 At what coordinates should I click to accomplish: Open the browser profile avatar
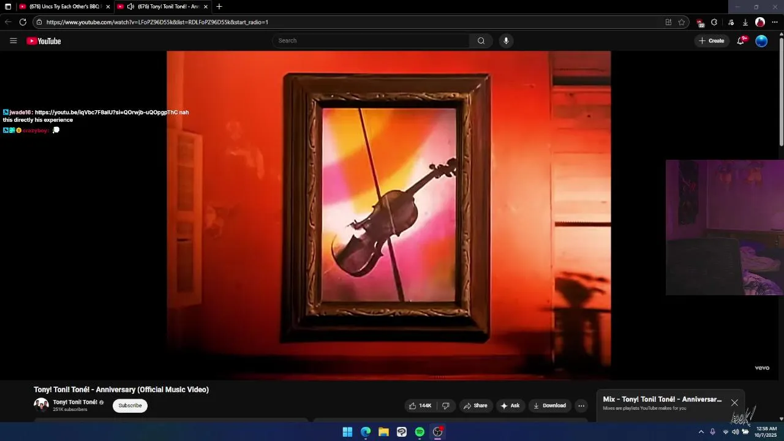click(x=760, y=22)
